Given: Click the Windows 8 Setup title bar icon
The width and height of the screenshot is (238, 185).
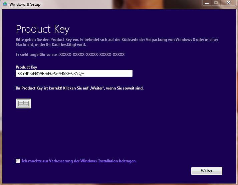Looking at the screenshot, I should tap(5, 4).
